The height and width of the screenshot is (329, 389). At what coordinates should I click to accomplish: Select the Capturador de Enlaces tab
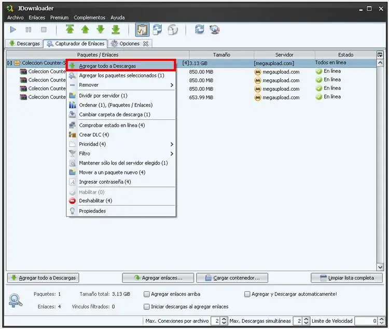coord(76,44)
